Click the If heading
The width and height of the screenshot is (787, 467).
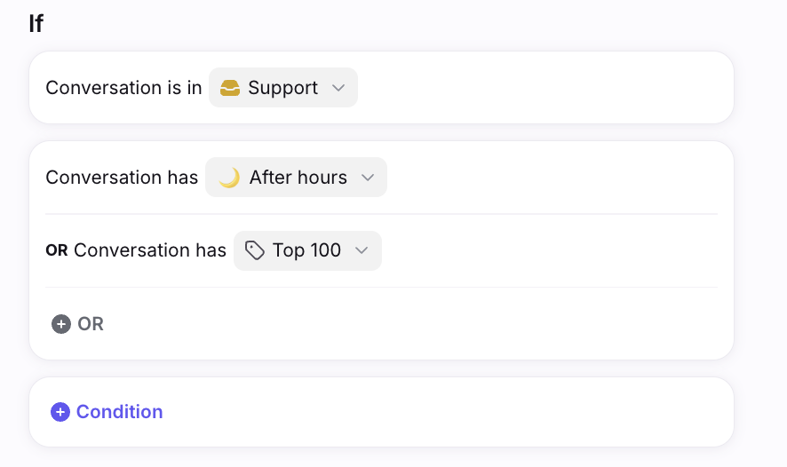pyautogui.click(x=36, y=24)
